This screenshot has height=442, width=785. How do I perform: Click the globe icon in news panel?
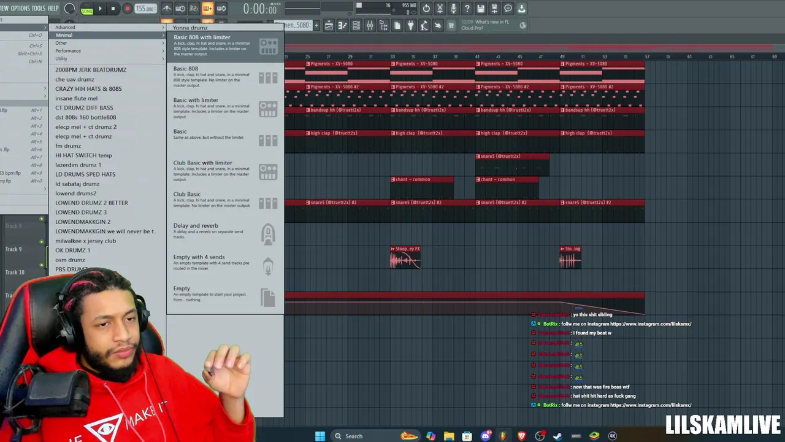(523, 25)
